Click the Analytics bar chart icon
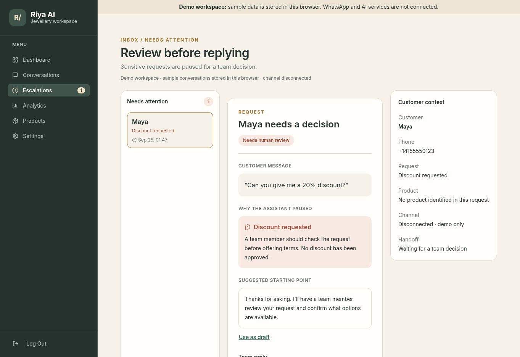Viewport: 520px width, 357px height. [15, 106]
